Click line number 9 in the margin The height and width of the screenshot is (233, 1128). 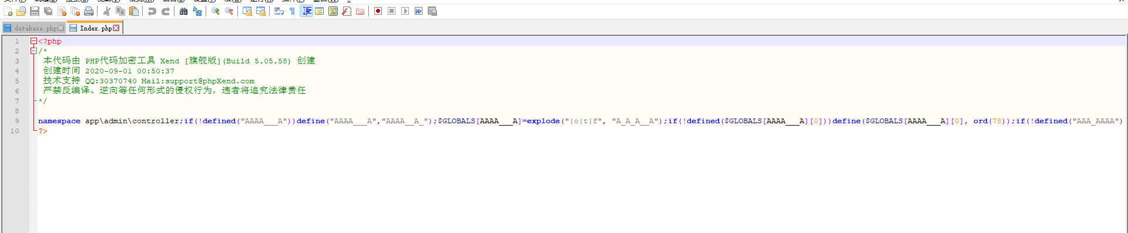[17, 121]
